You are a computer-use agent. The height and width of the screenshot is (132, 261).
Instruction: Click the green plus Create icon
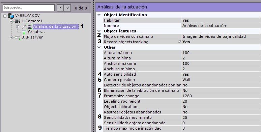click(x=24, y=32)
